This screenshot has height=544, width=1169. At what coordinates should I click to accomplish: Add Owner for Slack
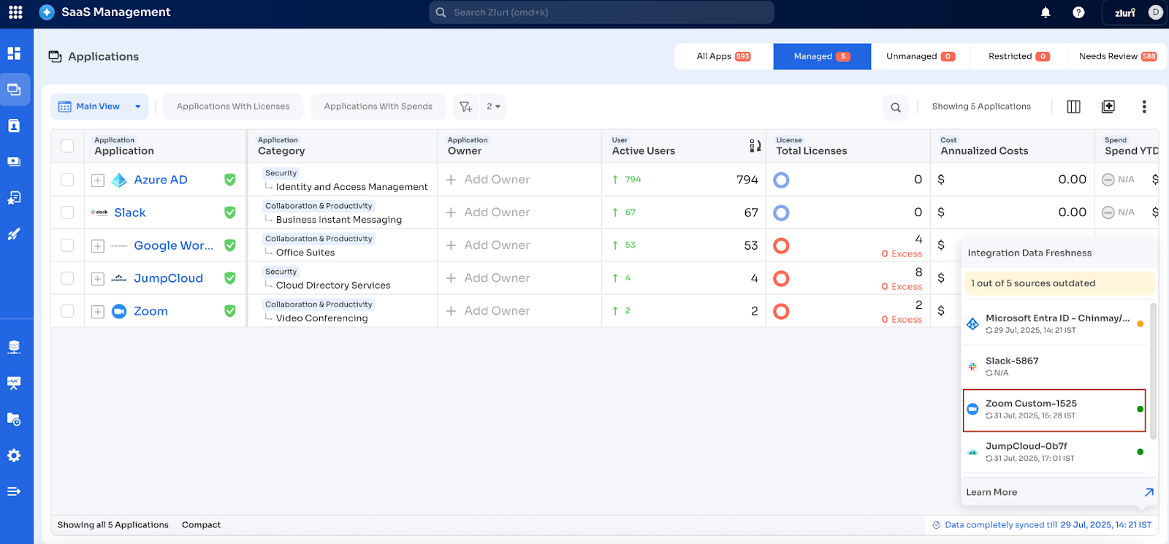(x=488, y=212)
